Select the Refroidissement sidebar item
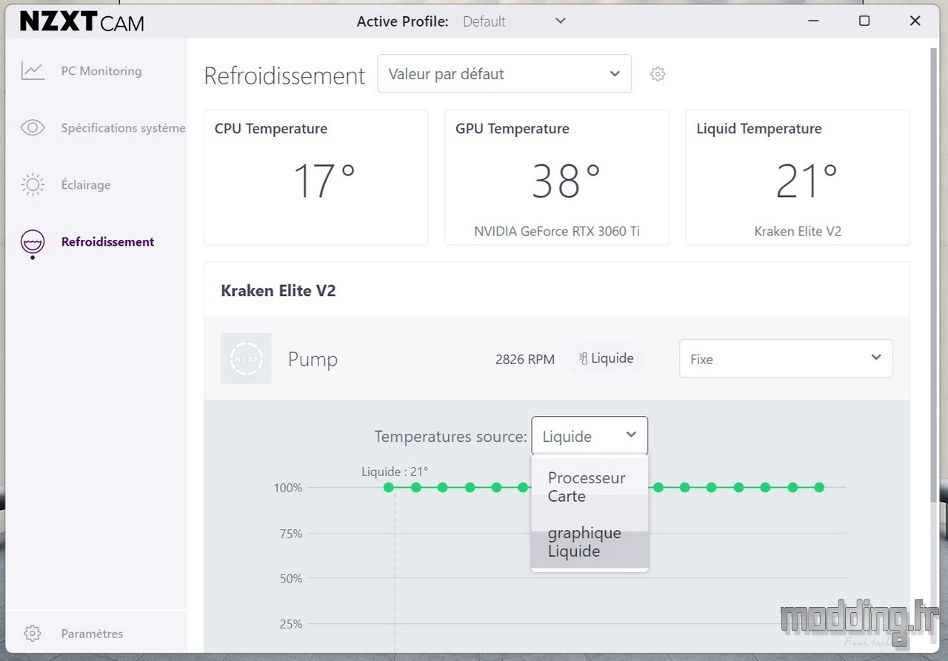The width and height of the screenshot is (948, 661). tap(107, 242)
